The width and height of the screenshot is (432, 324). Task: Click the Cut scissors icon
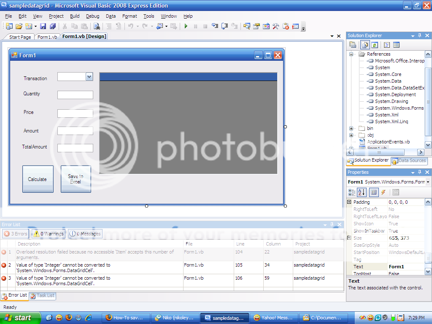[x=65, y=26]
